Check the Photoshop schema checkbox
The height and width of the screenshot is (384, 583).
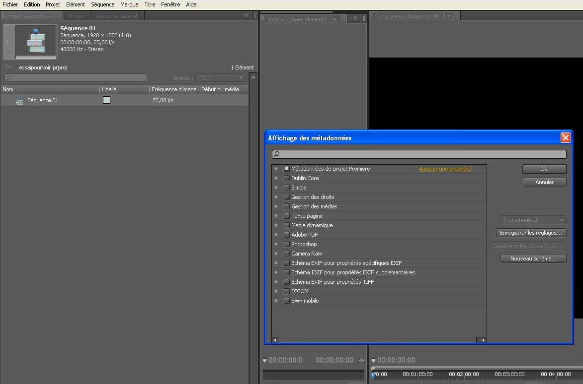(287, 244)
